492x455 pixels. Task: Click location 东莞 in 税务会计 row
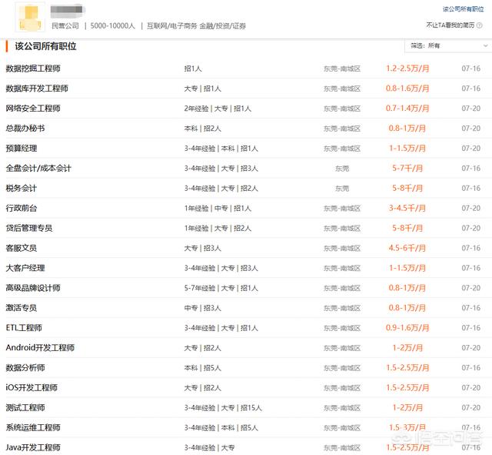click(x=342, y=189)
